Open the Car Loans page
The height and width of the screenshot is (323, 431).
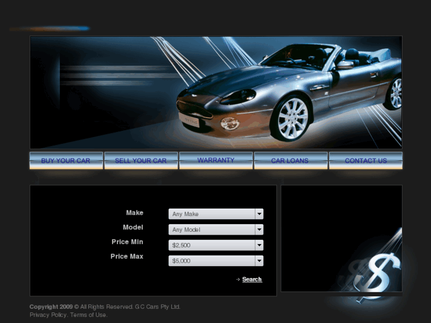[x=290, y=161]
